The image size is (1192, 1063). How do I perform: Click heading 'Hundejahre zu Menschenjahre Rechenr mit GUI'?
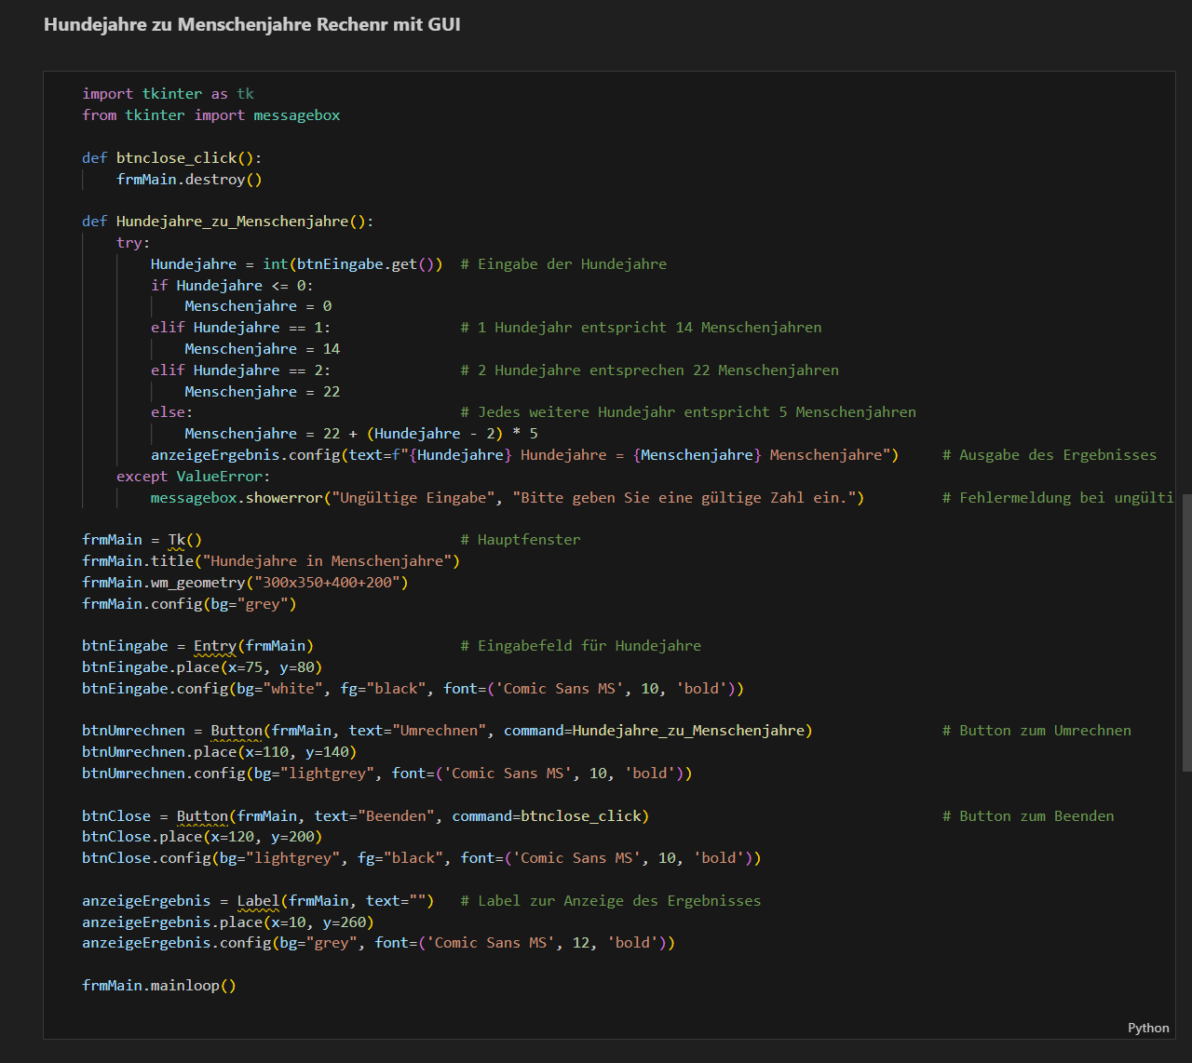(252, 24)
